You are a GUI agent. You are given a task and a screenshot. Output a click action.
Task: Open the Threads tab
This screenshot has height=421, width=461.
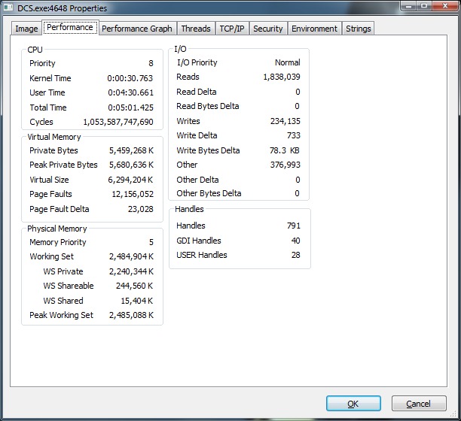pos(196,29)
